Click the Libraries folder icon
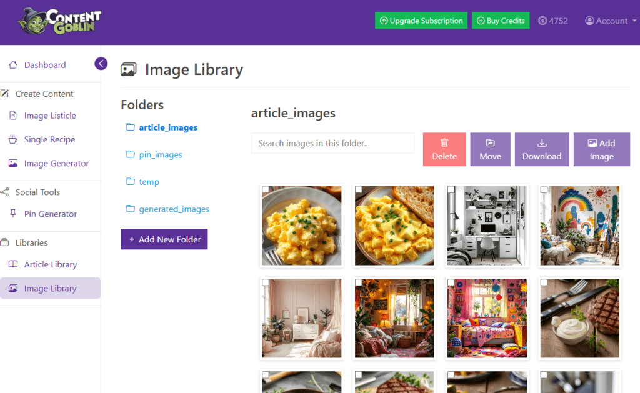This screenshot has height=393, width=640. tap(4, 242)
